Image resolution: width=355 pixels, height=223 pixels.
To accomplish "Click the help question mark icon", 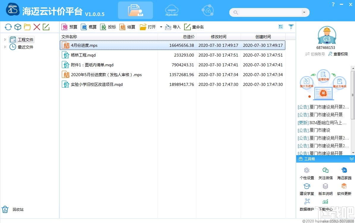I will click(333, 4).
